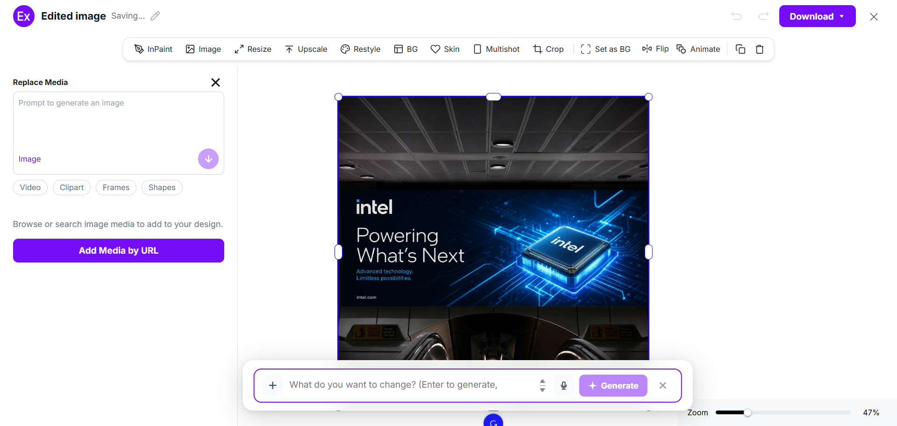Flip the selected image
The width and height of the screenshot is (897, 426).
pos(655,49)
